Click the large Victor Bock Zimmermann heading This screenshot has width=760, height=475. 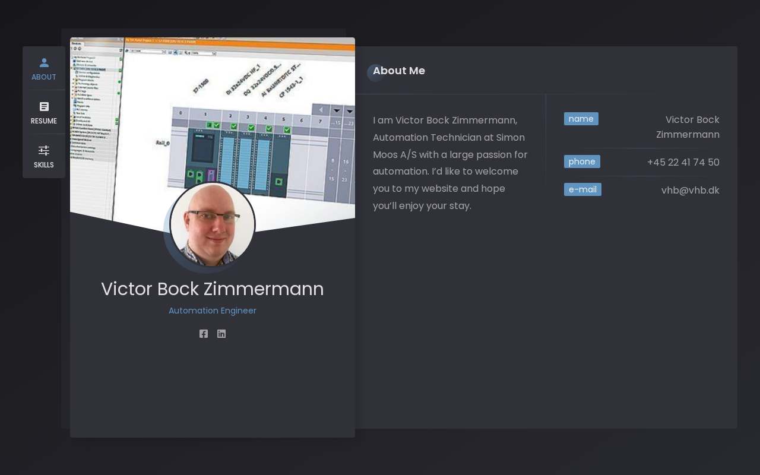[213, 289]
